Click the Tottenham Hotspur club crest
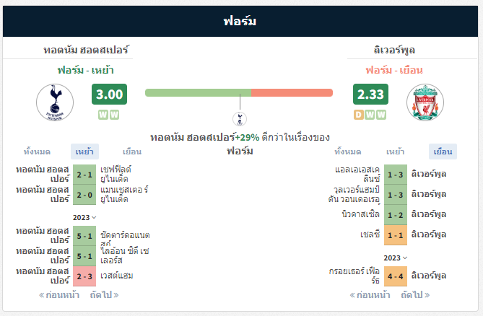Image resolution: width=483 pixels, height=316 pixels. pos(55,102)
